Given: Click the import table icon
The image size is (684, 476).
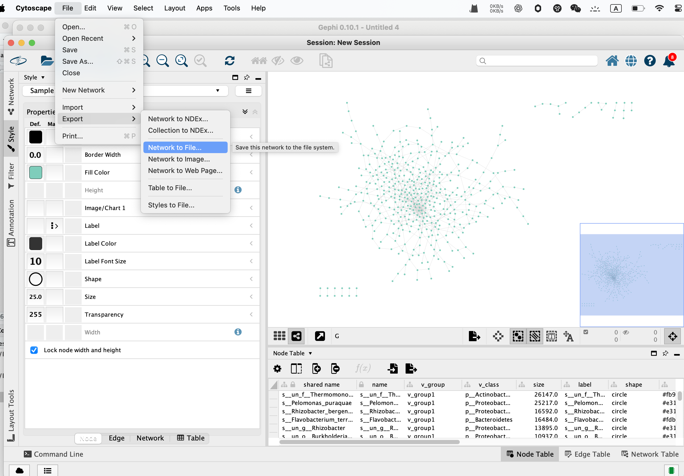Looking at the screenshot, I should click(393, 369).
